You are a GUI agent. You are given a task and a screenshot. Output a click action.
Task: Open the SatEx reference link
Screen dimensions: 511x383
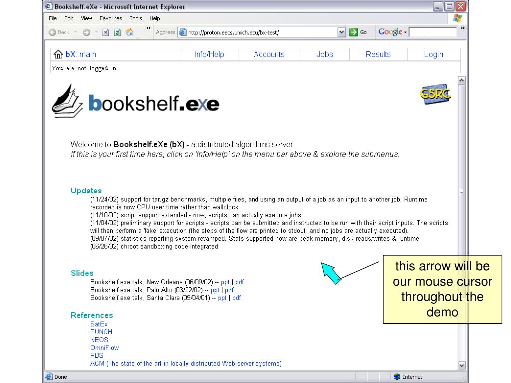[99, 324]
